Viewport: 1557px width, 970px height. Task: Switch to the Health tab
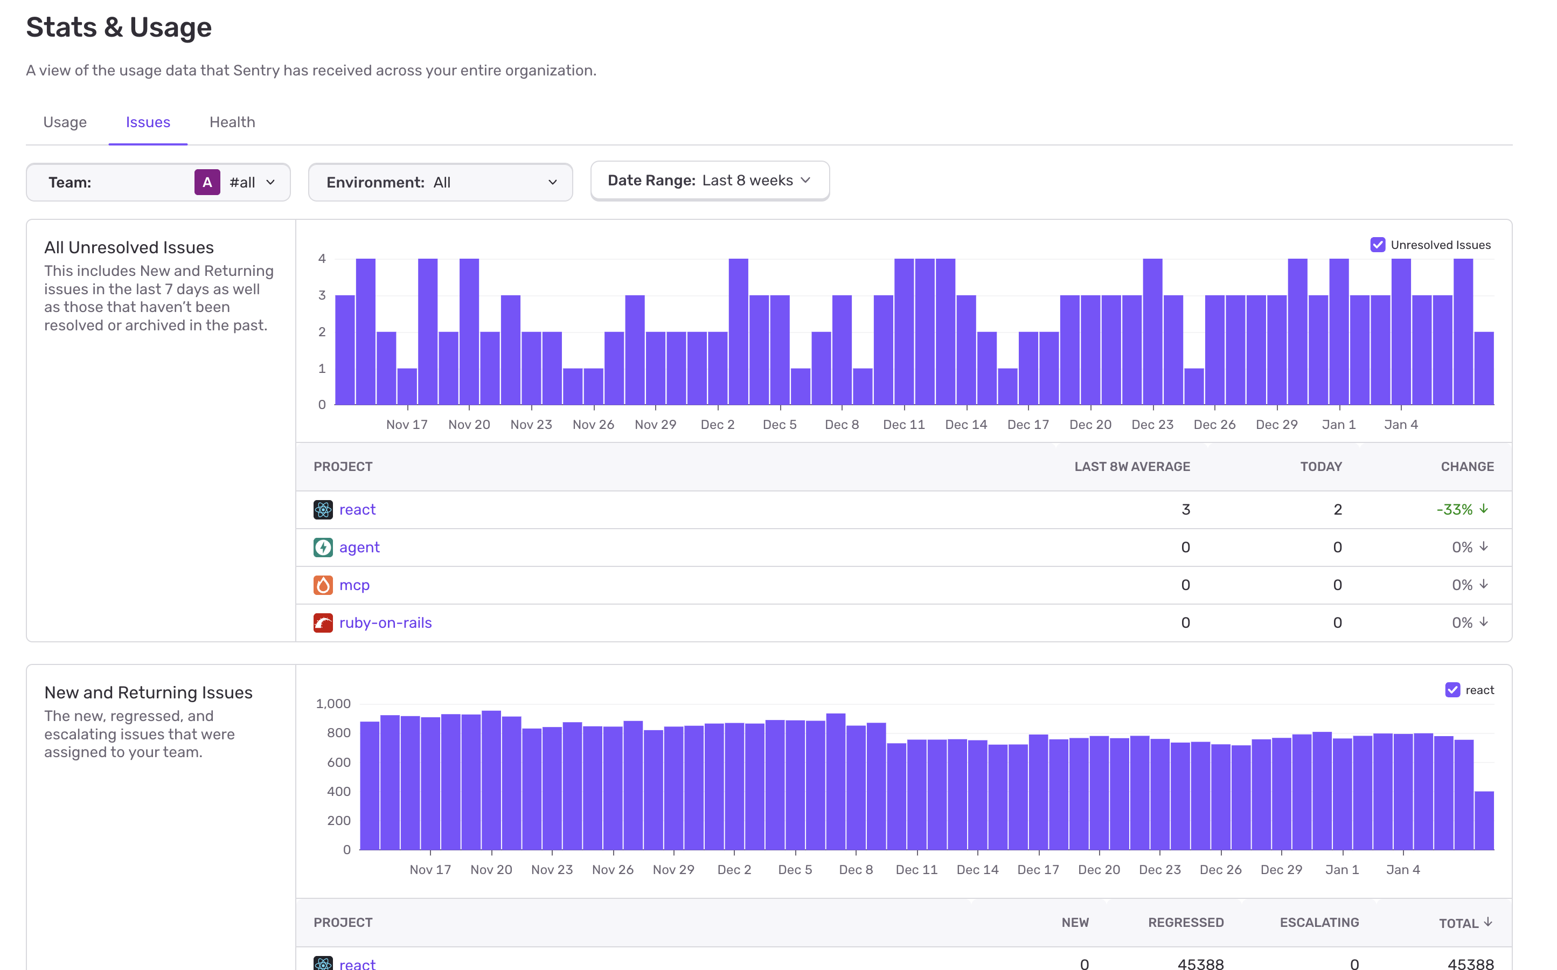tap(232, 122)
